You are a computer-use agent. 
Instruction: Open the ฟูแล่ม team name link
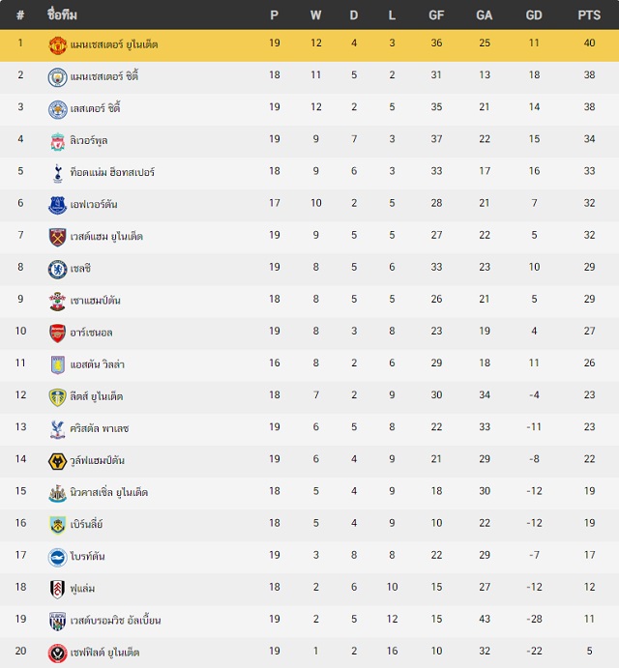point(82,589)
